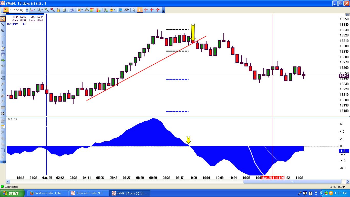Click the red-yellow-green colored bars icon
This screenshot has width=350, height=197.
coord(92,10)
